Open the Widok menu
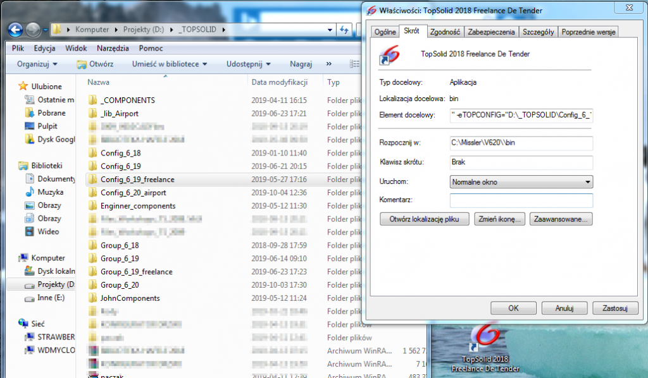This screenshot has height=378, width=648. click(76, 48)
